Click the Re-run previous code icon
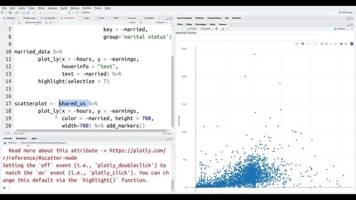This screenshot has height=200, width=356. coord(141,23)
